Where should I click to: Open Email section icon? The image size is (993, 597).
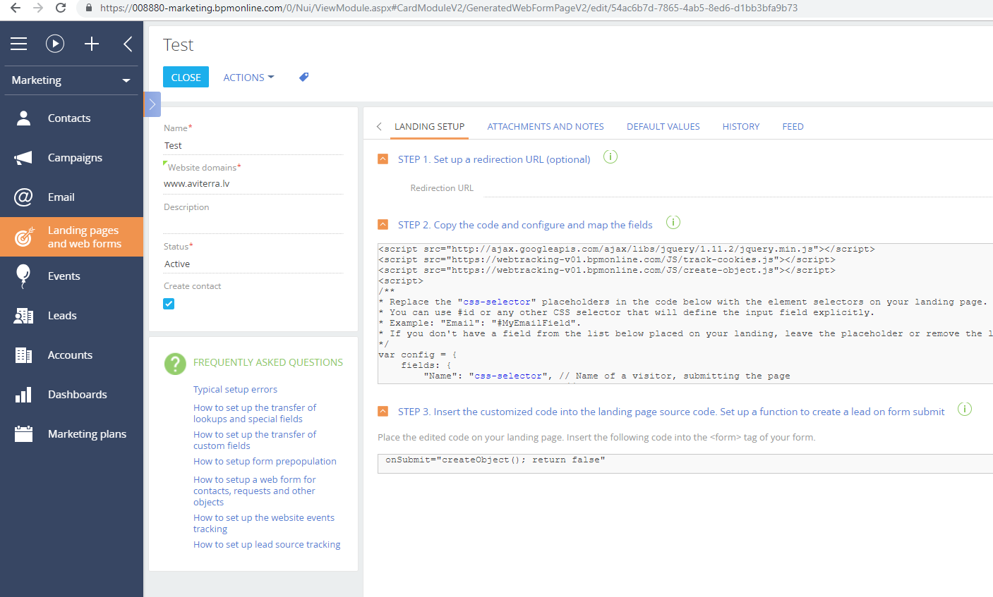point(24,197)
